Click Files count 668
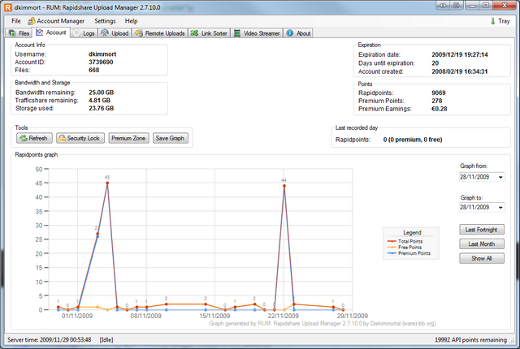520x349 pixels. point(94,70)
